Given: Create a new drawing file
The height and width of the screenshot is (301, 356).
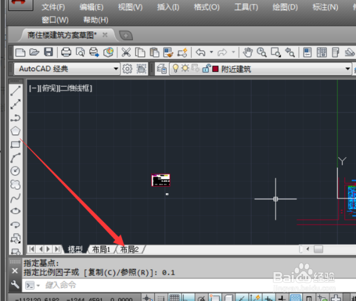Looking at the screenshot, I should [x=20, y=52].
